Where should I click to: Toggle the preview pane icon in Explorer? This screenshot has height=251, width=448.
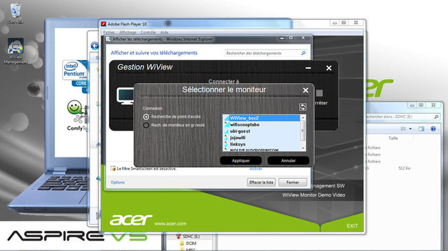(x=421, y=129)
